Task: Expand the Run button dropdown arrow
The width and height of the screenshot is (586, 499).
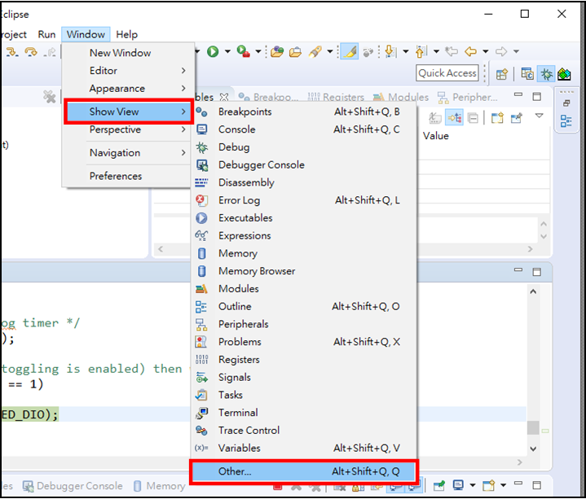Action: click(227, 51)
